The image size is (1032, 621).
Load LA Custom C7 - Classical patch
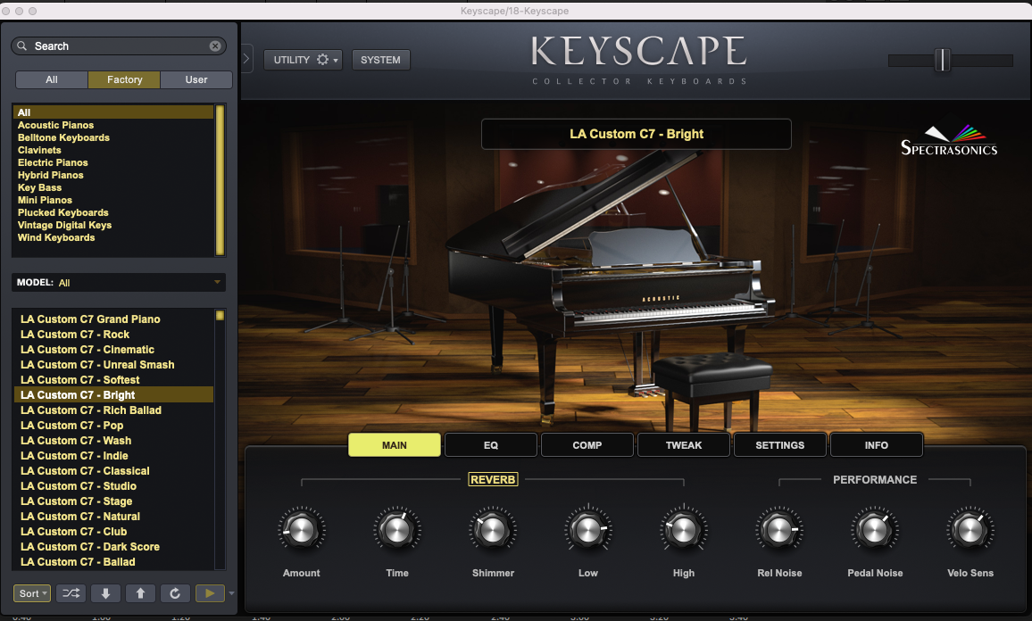[x=85, y=471]
